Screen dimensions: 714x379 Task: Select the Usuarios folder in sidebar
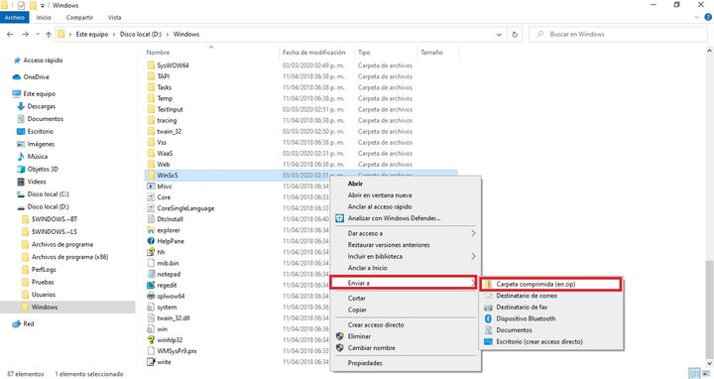click(x=44, y=295)
